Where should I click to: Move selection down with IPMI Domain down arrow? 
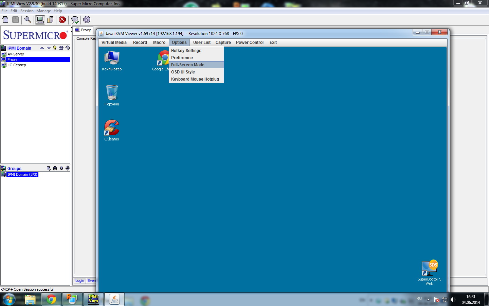point(49,48)
